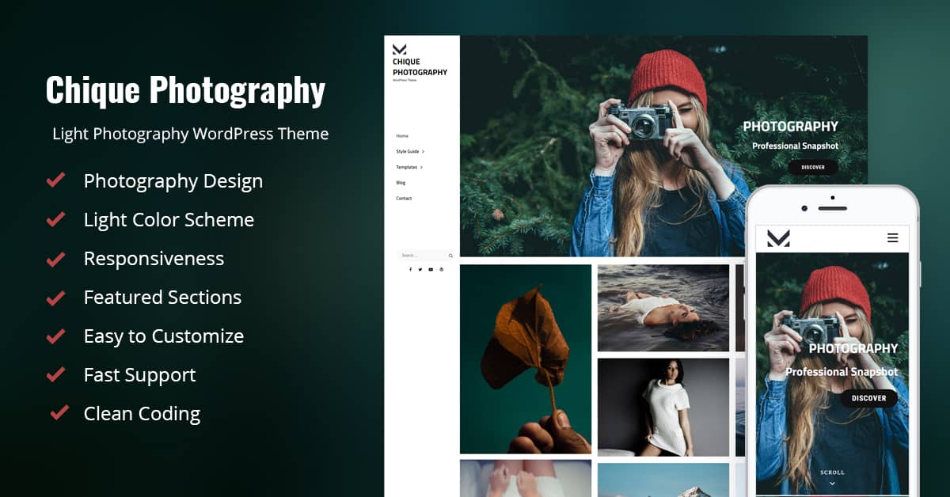The height and width of the screenshot is (497, 950).
Task: Open the YouTube social icon in sidebar
Action: click(x=431, y=270)
